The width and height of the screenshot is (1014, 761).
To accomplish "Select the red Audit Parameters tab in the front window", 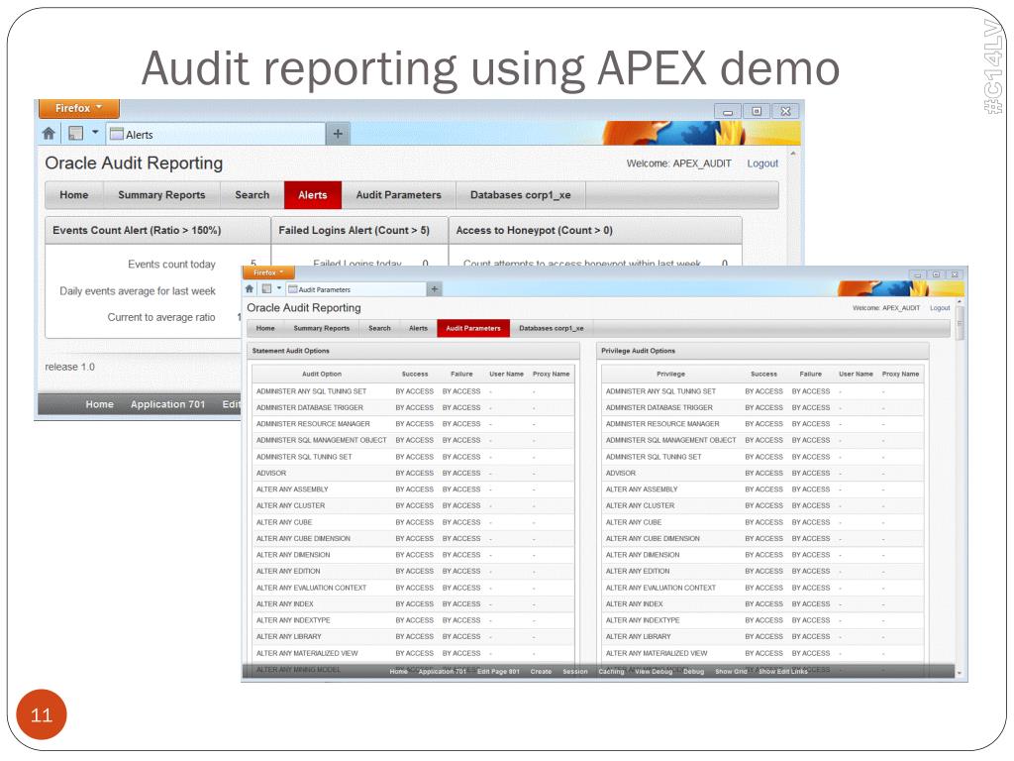I will click(473, 328).
